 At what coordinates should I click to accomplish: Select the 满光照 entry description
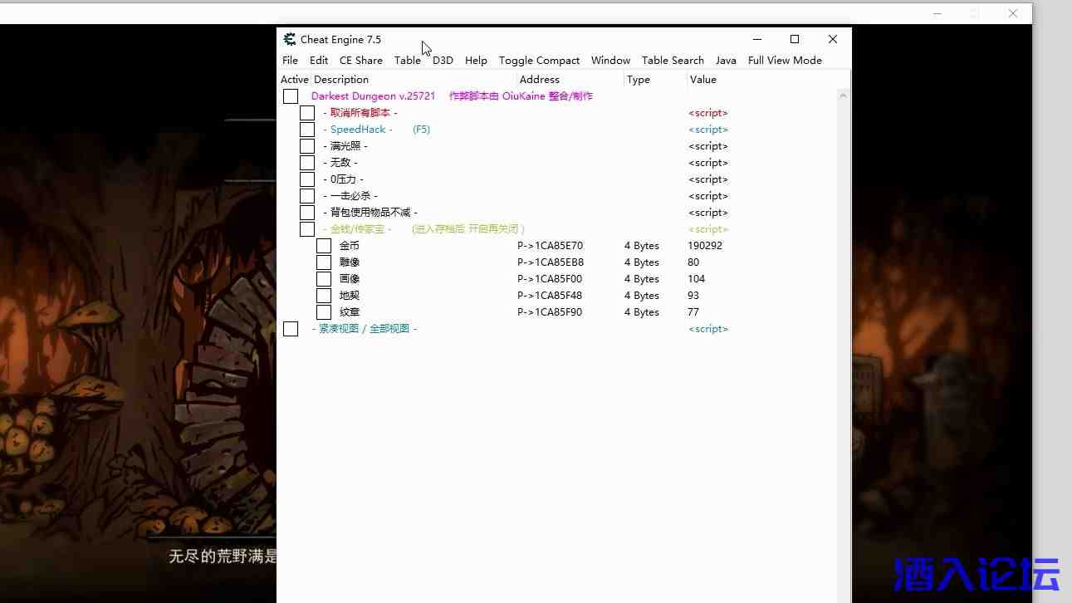[x=345, y=146]
